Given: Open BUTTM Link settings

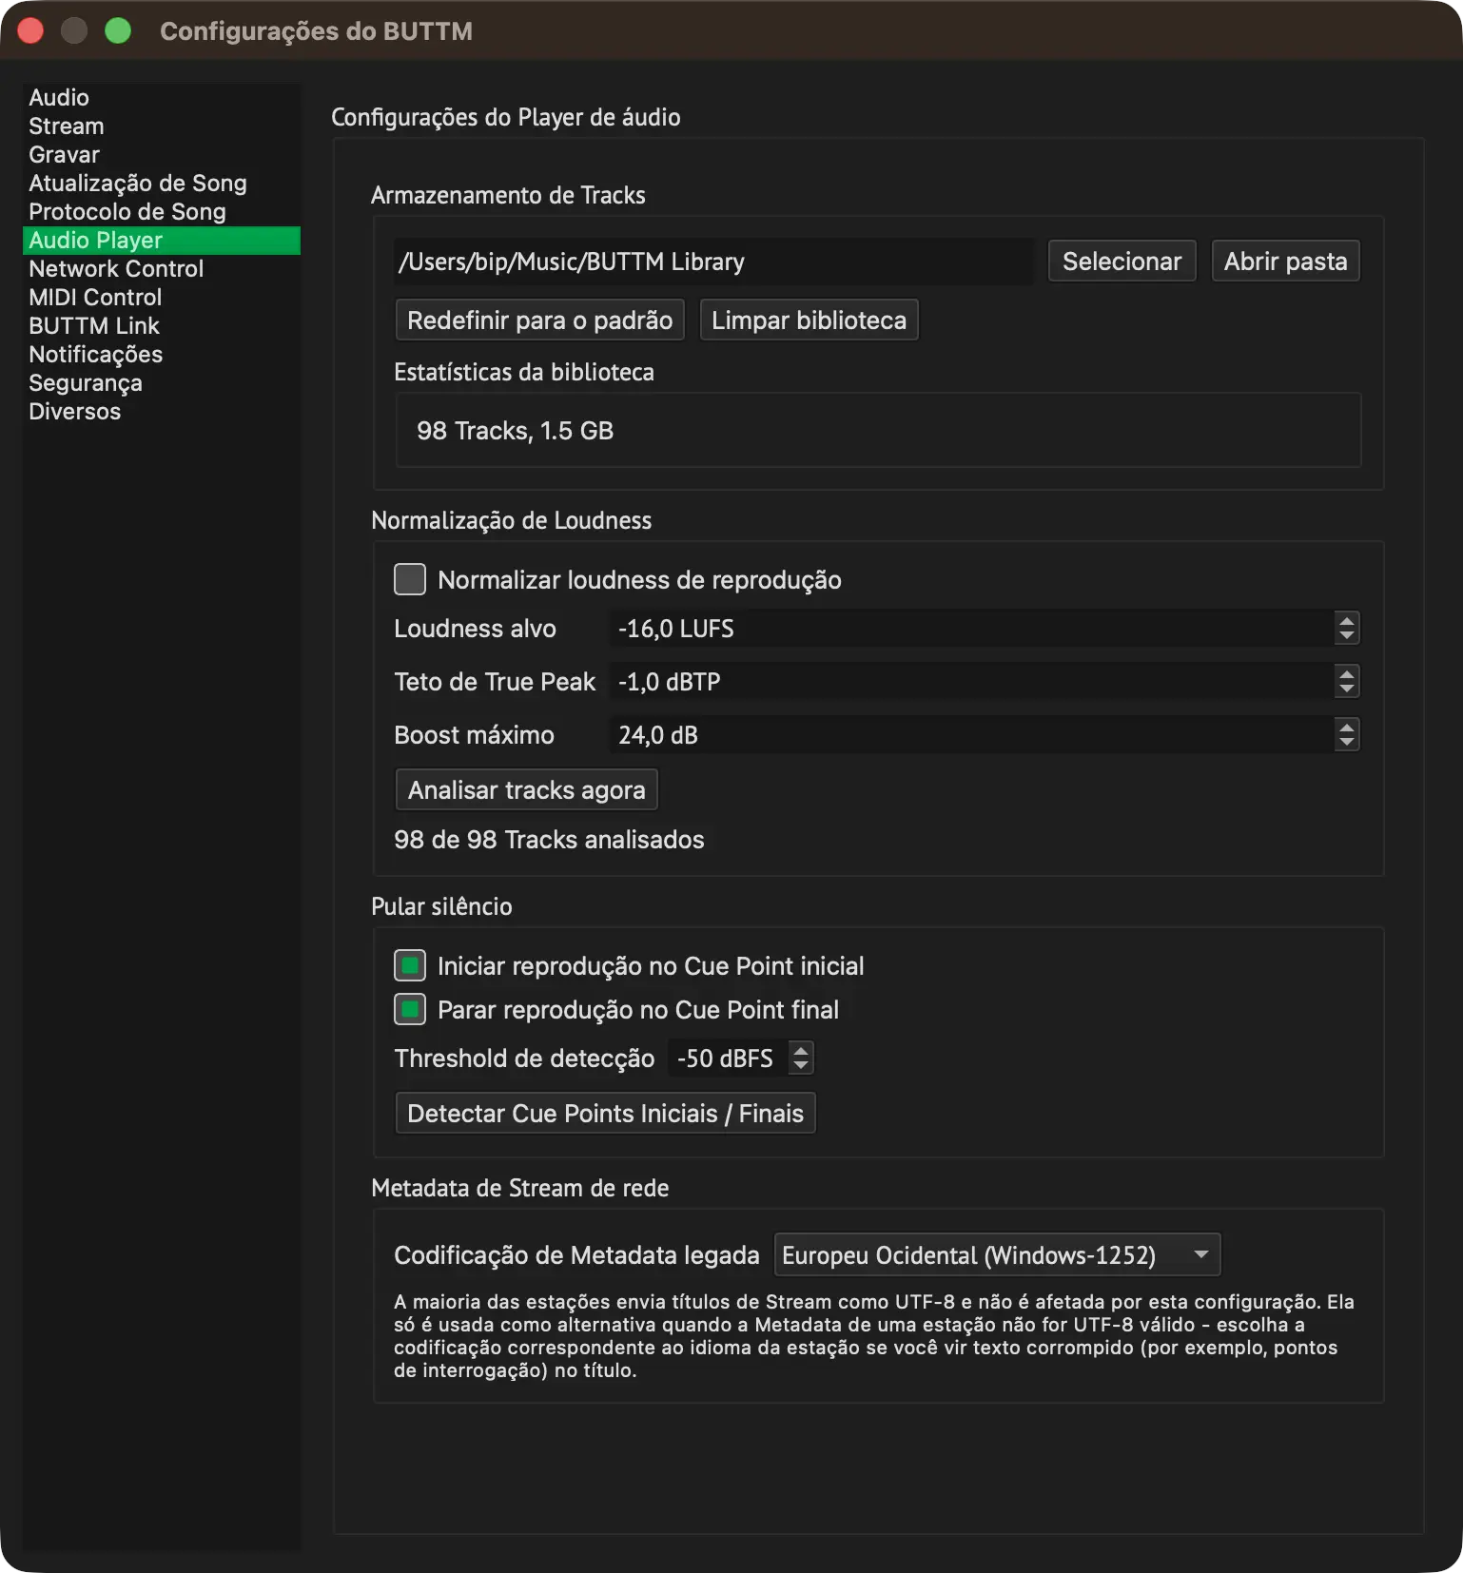Looking at the screenshot, I should click(161, 326).
